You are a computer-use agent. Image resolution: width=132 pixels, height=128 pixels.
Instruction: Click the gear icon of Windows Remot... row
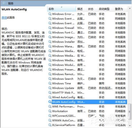(x=50, y=74)
